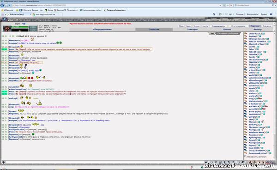The image size is (277, 170).
Task: Click the Безопасность button in game panel
Action: coord(218,26)
